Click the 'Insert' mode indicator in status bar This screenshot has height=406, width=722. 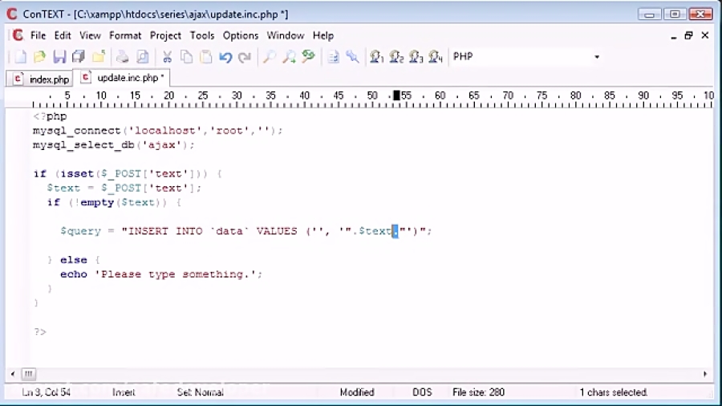124,392
